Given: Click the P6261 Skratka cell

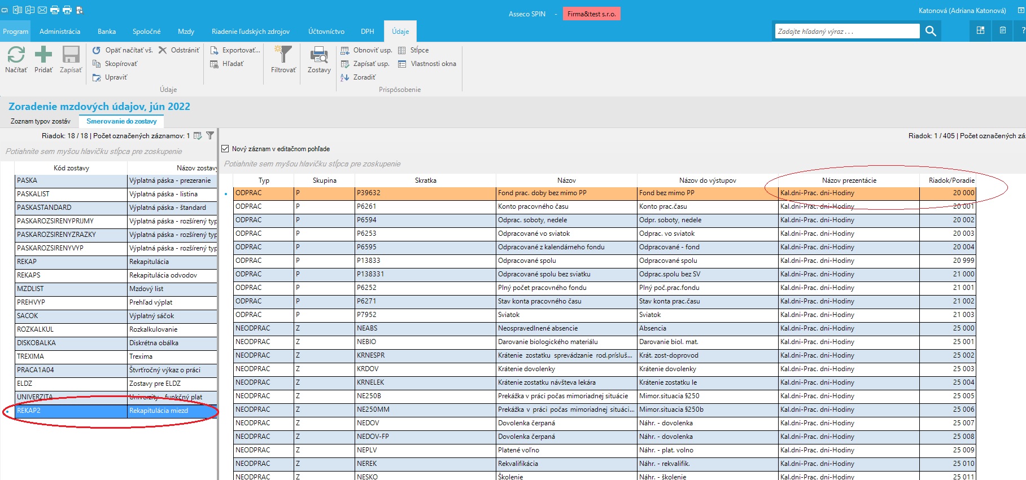Looking at the screenshot, I should click(x=426, y=206).
